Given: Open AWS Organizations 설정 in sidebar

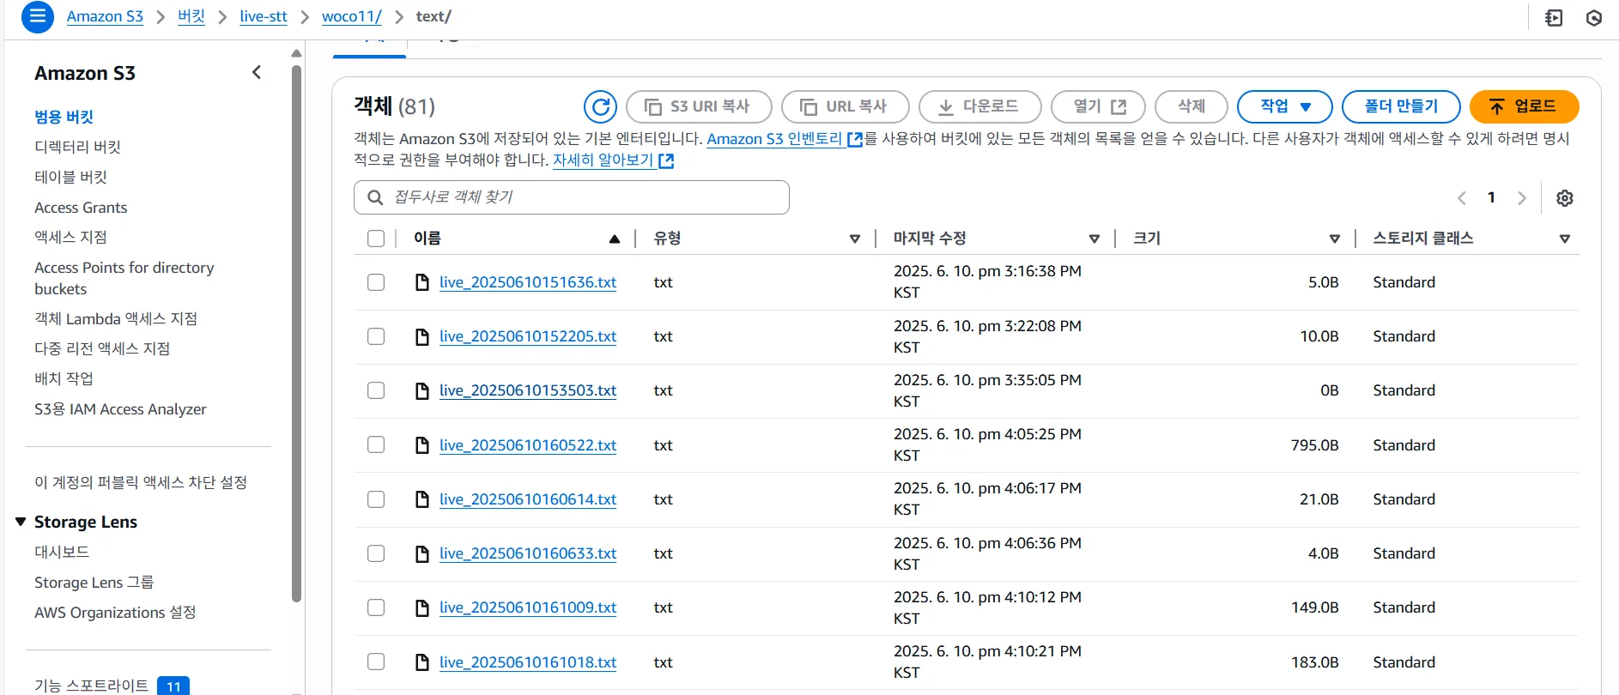Looking at the screenshot, I should tap(115, 613).
